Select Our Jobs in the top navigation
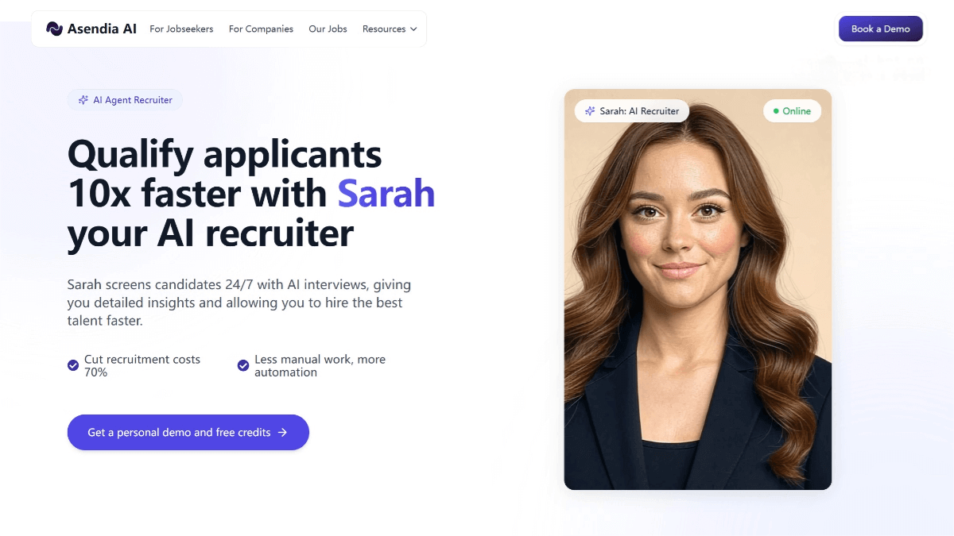The image size is (954, 536). (x=328, y=29)
